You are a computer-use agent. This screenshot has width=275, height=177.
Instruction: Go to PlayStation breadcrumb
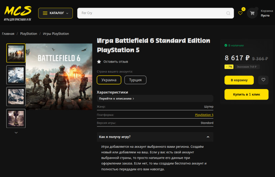pyautogui.click(x=29, y=34)
